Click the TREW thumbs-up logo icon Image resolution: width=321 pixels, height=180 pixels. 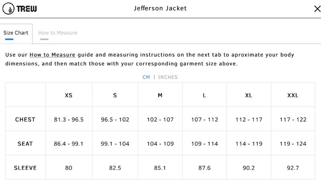[x=9, y=9]
